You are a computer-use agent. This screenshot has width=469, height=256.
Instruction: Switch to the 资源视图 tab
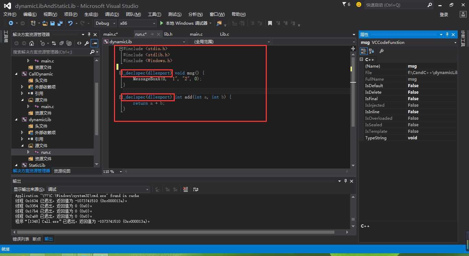coord(62,171)
